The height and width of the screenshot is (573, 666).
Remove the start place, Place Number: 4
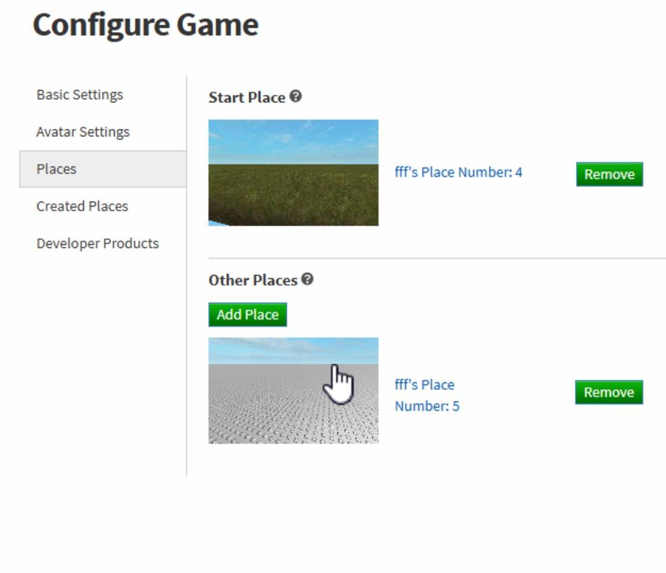609,174
